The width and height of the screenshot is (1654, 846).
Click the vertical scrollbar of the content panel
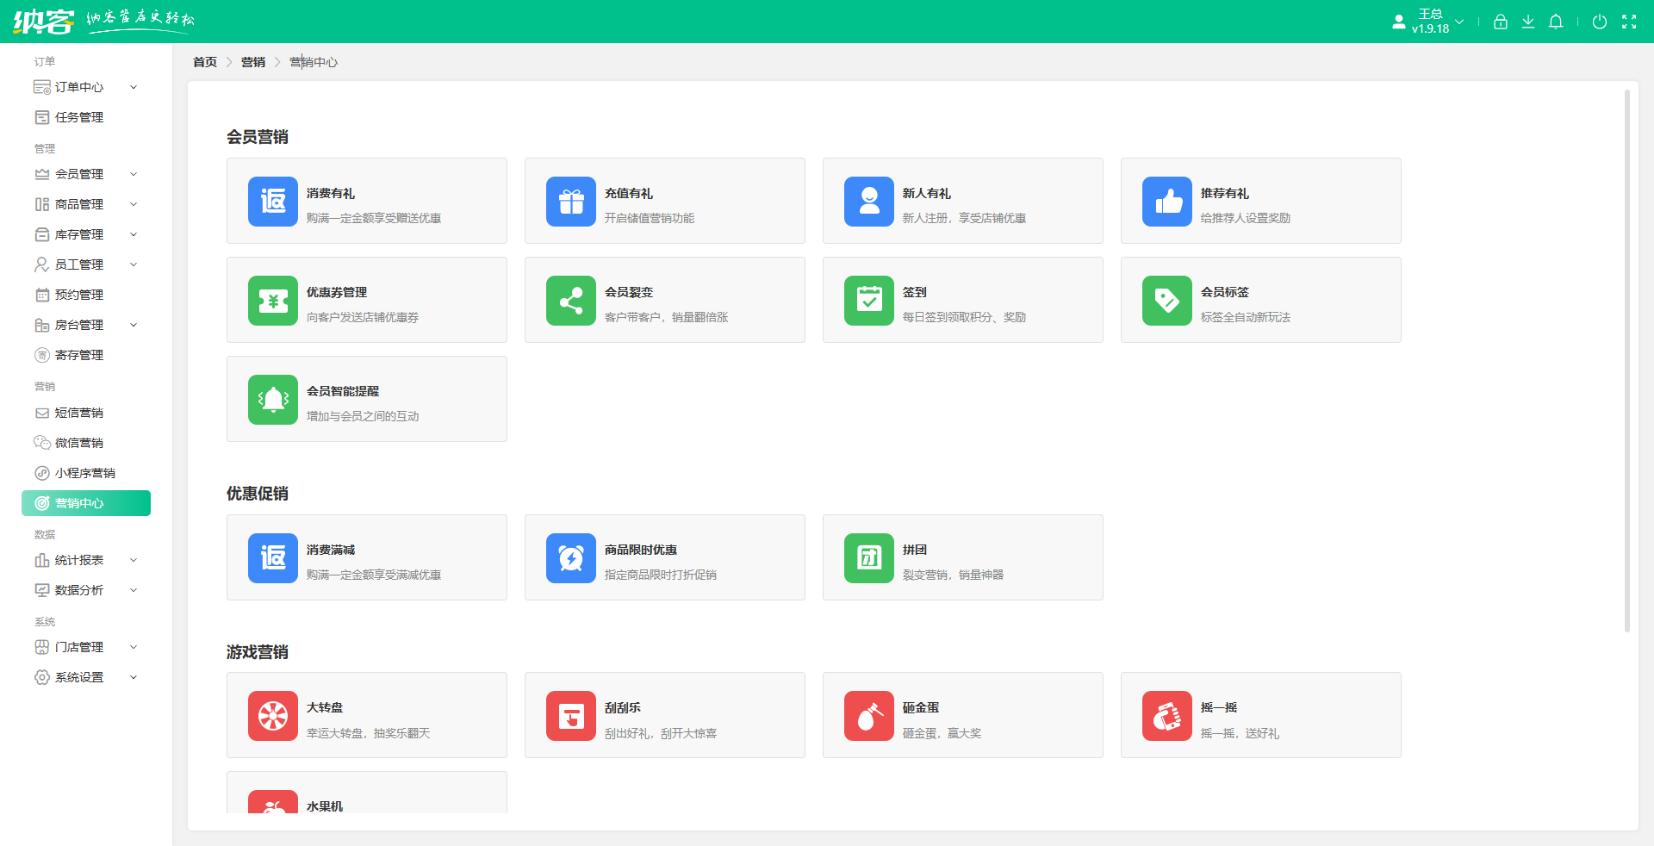(x=1626, y=362)
